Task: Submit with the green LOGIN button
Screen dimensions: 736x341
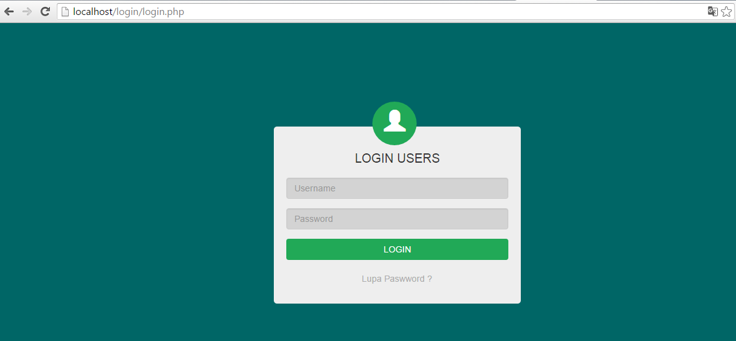Action: 397,249
